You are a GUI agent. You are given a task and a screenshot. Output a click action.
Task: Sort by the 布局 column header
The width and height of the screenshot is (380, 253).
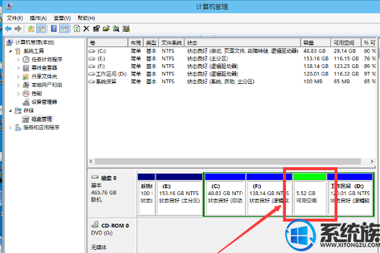pyautogui.click(x=136, y=43)
